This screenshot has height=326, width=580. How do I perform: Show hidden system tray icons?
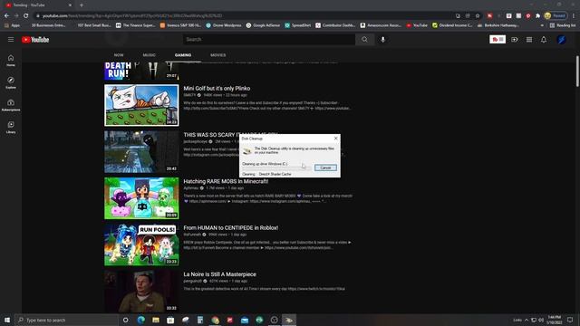(527, 320)
